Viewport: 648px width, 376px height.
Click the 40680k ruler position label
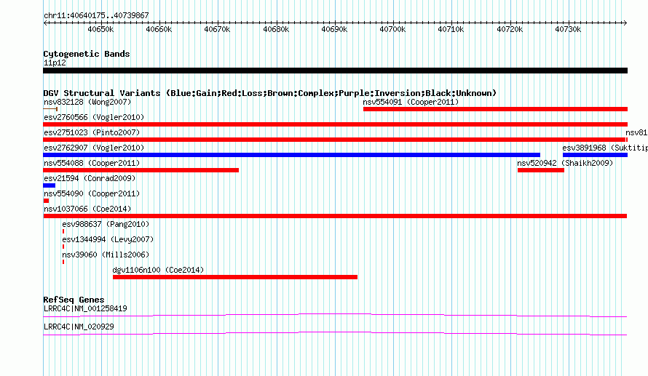pyautogui.click(x=276, y=29)
